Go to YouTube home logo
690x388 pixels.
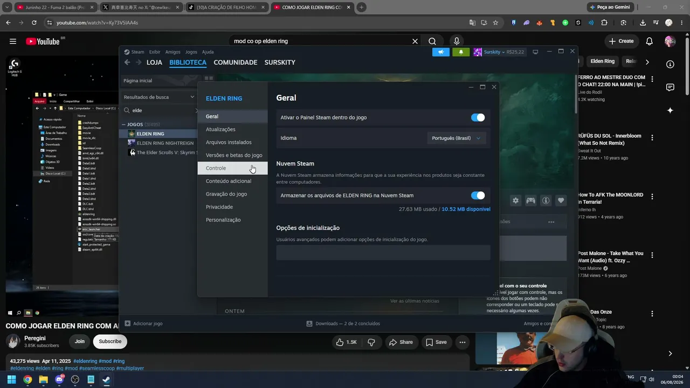pos(43,41)
